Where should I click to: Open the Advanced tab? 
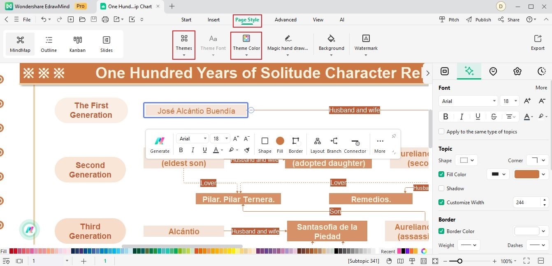(x=285, y=19)
